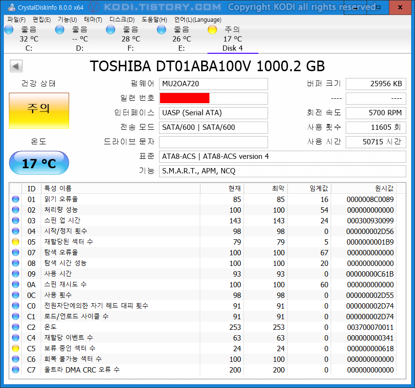The width and height of the screenshot is (415, 388).
Task: Select raw value 003700070011
Action: pos(370,327)
